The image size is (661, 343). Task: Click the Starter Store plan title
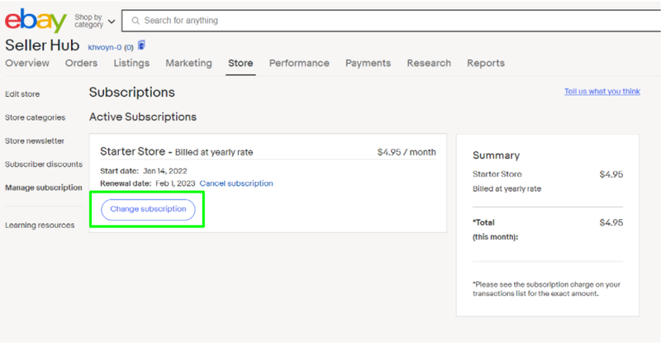click(132, 151)
